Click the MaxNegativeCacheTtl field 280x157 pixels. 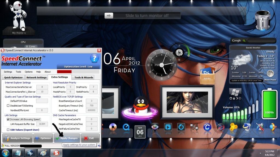coord(92,119)
